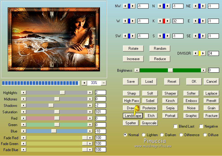This screenshot has width=222, height=156.
Task: Zoom out preview with minus button
Action: (x=104, y=83)
